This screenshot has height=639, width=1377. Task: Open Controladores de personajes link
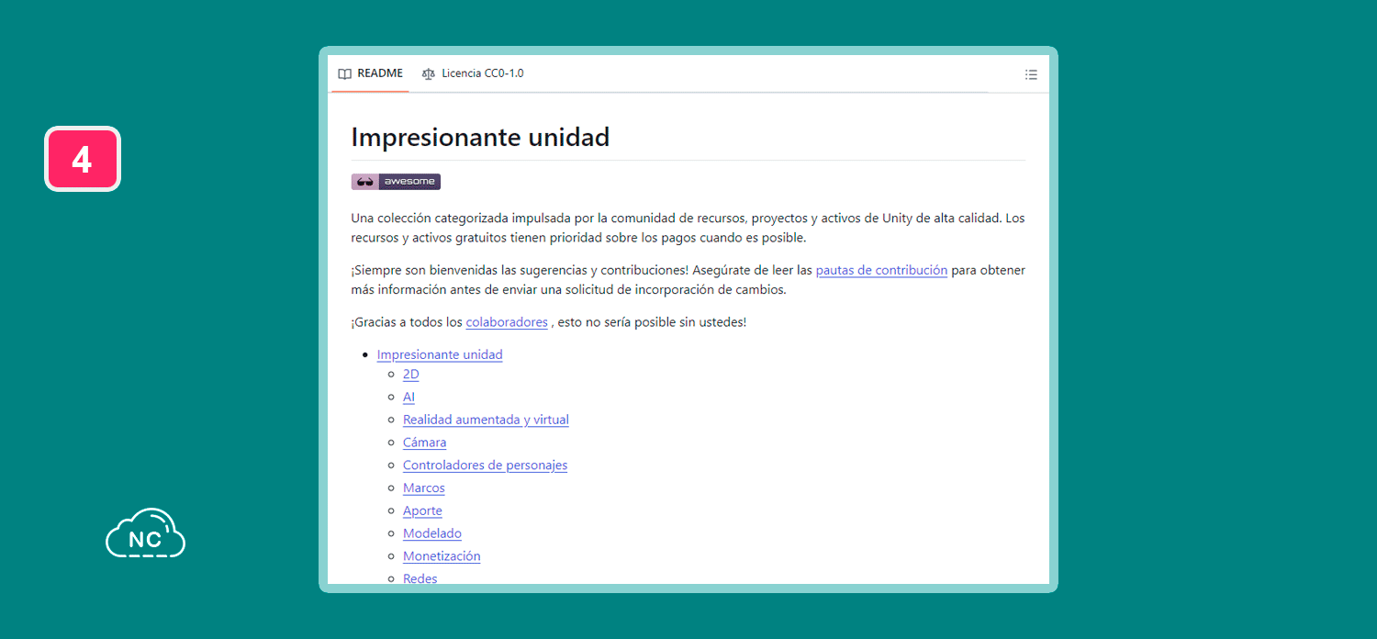pos(485,465)
